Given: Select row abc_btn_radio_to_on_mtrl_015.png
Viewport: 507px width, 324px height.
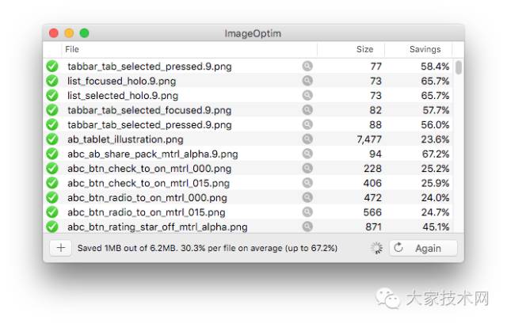Looking at the screenshot, I should click(248, 212).
